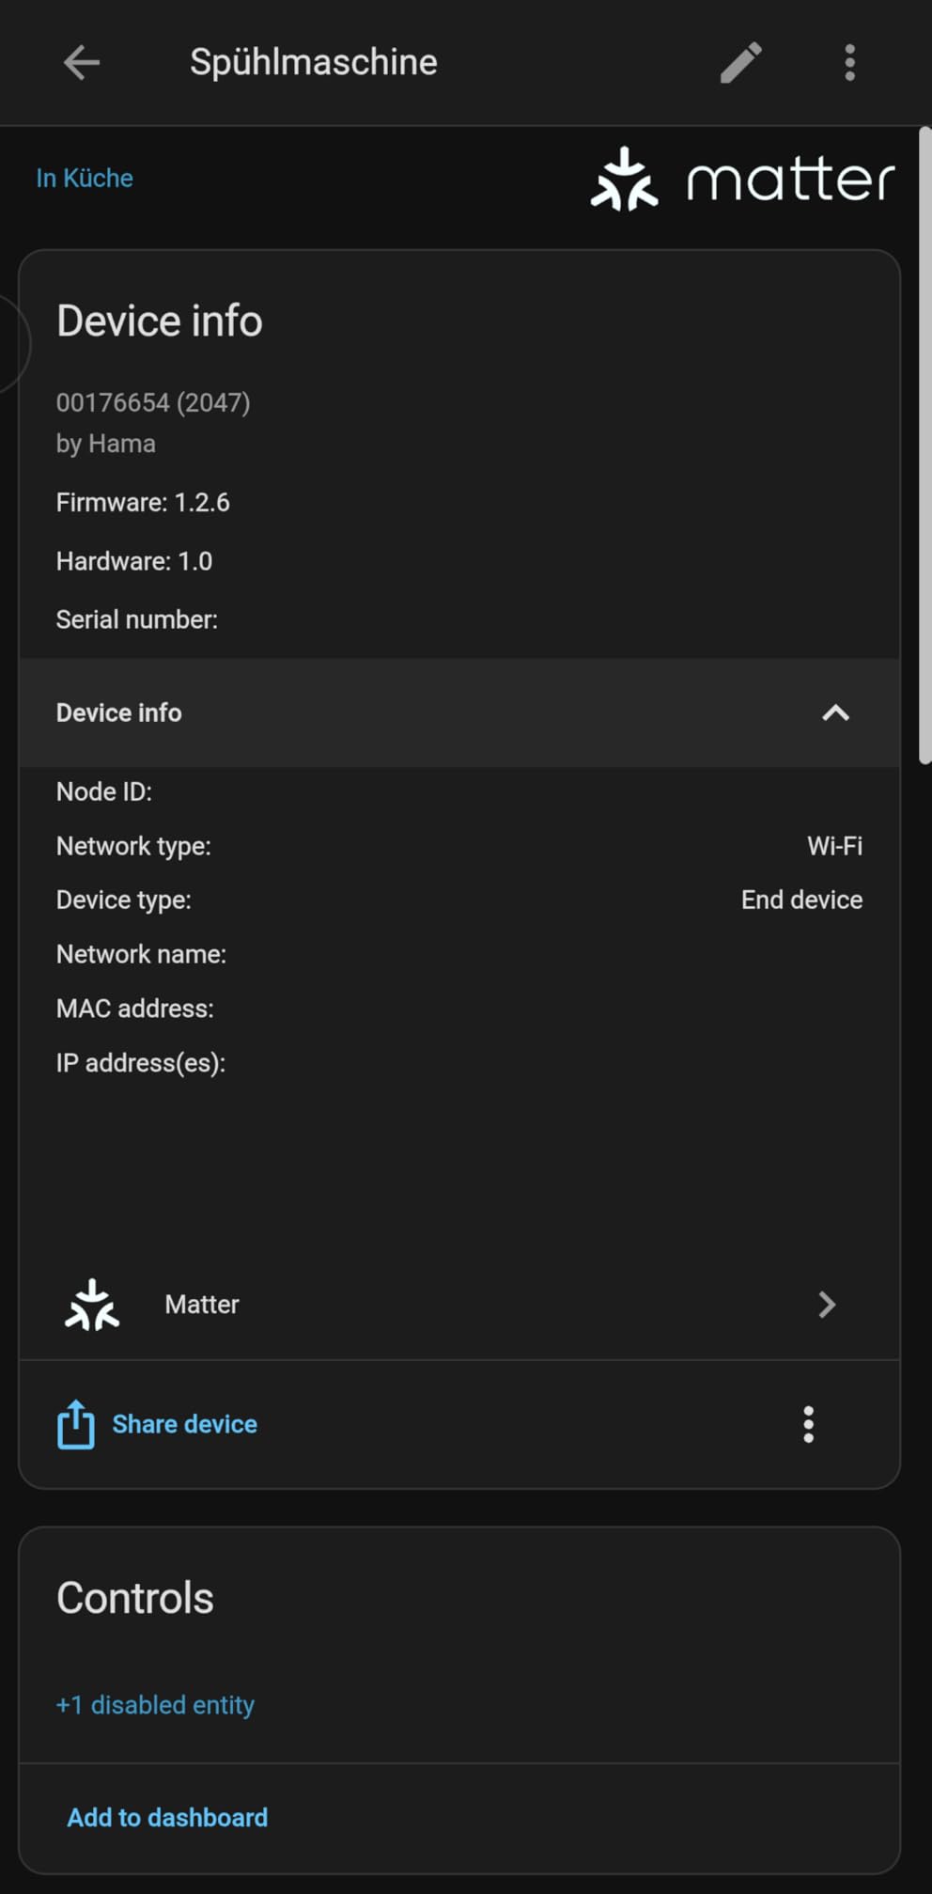Open the Matter integration row
Screen dimensions: 932x1894
[459, 1305]
